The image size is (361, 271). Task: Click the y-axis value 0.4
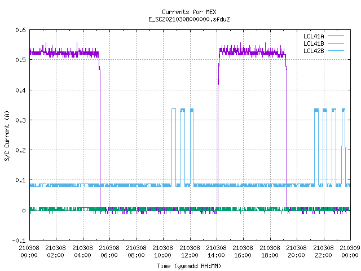(20, 90)
